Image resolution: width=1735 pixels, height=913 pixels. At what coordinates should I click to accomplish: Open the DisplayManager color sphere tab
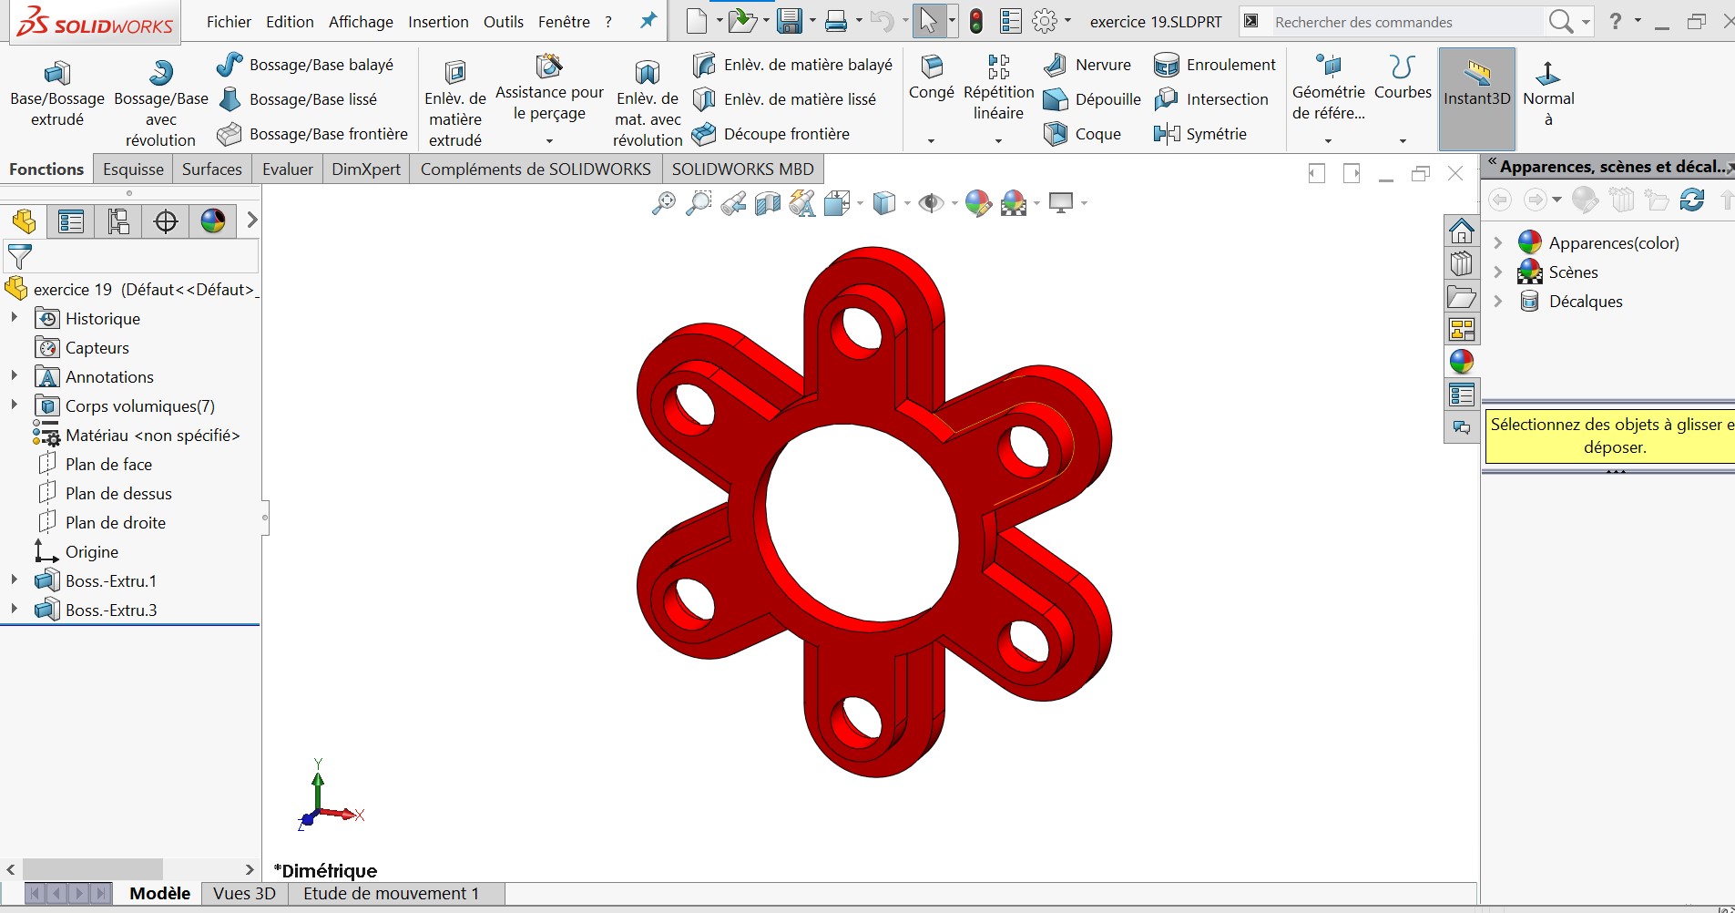point(213,221)
